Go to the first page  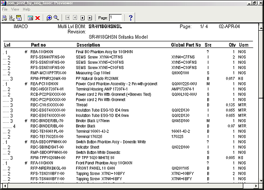68,18
